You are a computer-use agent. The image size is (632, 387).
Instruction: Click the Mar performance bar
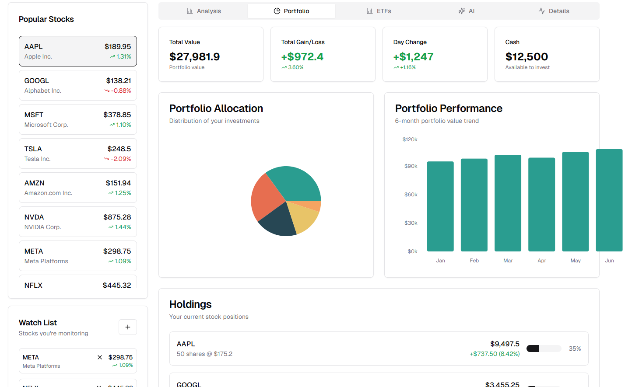click(x=508, y=203)
